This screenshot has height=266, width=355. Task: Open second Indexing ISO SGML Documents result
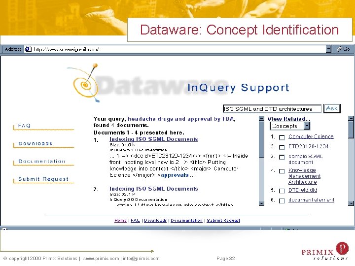point(153,189)
